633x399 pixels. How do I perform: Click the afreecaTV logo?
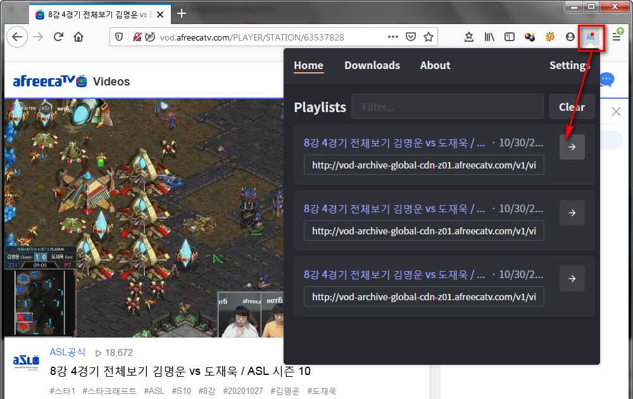pyautogui.click(x=49, y=81)
